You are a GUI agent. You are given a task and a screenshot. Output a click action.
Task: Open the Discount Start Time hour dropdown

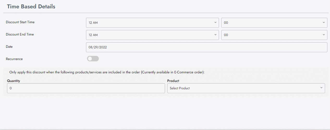point(152,23)
